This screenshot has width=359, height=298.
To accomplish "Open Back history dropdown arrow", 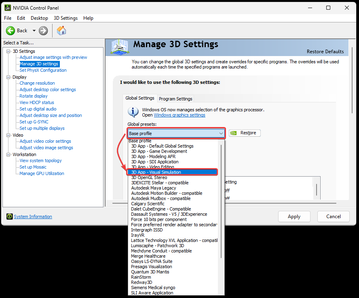I will point(34,31).
